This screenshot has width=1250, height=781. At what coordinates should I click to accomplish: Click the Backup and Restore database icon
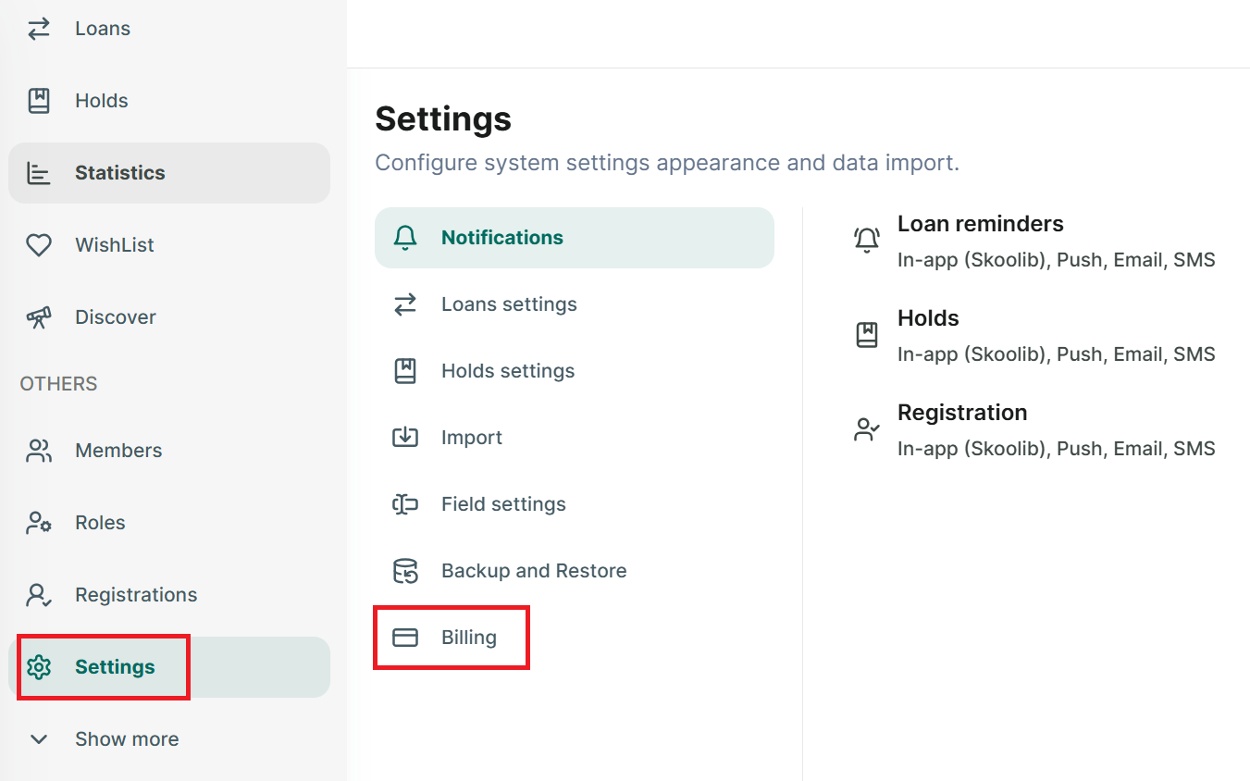tap(405, 571)
